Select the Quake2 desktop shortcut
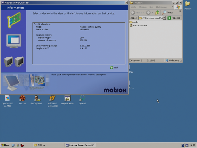 click(82, 100)
